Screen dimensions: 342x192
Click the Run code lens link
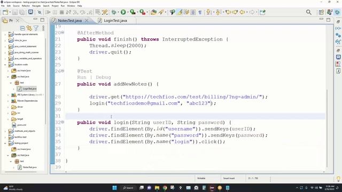[x=82, y=77]
